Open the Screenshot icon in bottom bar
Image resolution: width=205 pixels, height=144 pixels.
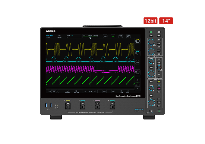click(x=68, y=91)
